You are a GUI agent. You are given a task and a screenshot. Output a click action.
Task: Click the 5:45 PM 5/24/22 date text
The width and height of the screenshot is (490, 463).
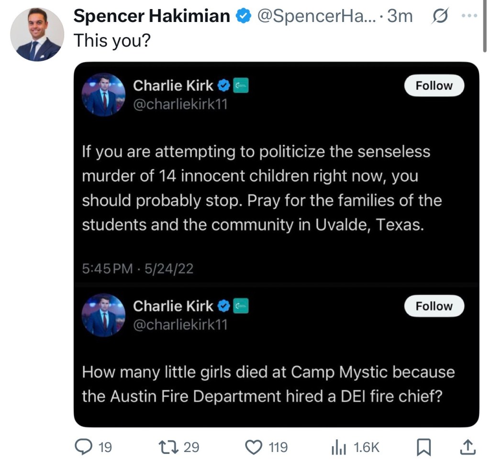(x=138, y=269)
